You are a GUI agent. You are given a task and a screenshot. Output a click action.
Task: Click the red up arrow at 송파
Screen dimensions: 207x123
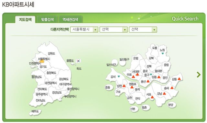[x=172, y=88]
